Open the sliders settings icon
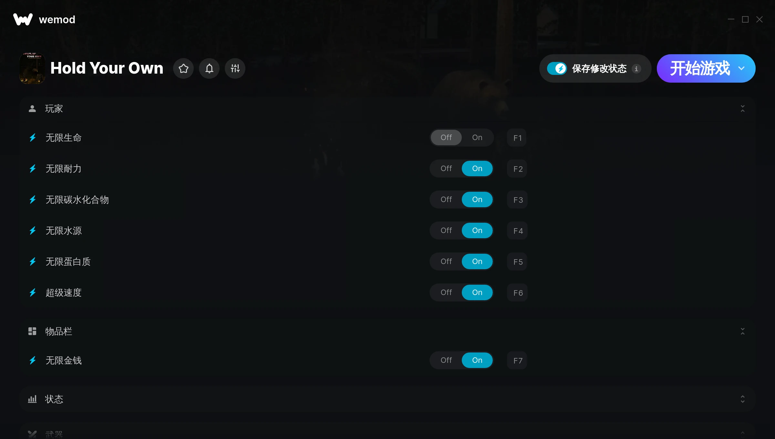Viewport: 775px width, 439px height. pyautogui.click(x=235, y=68)
